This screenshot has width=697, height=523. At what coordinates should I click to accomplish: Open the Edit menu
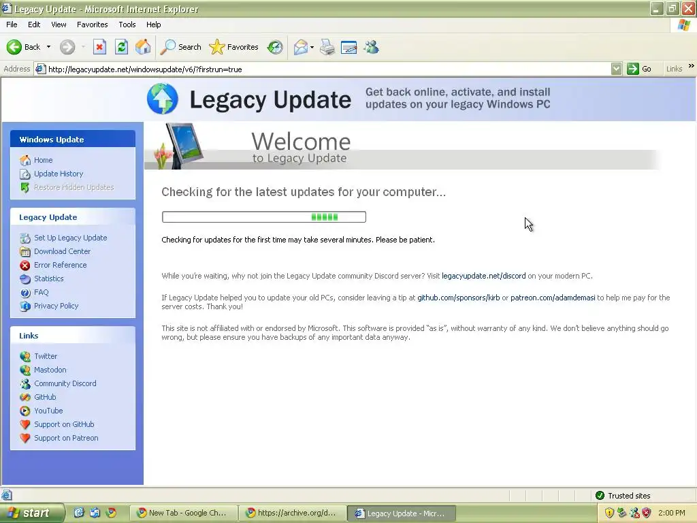click(34, 25)
